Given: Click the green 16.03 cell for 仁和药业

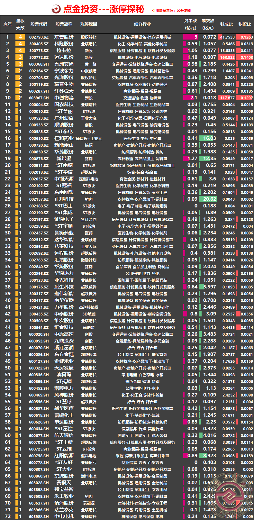Looking at the screenshot, I should coord(209,138).
